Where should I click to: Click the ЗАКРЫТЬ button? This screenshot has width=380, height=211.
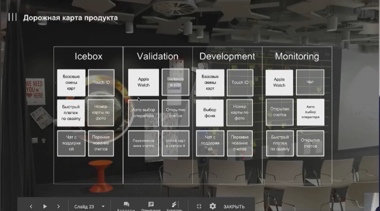point(234,207)
